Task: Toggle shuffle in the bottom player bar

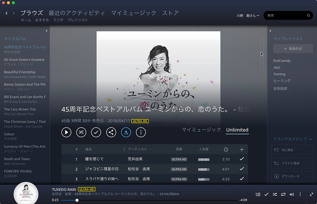Action: click(275, 194)
